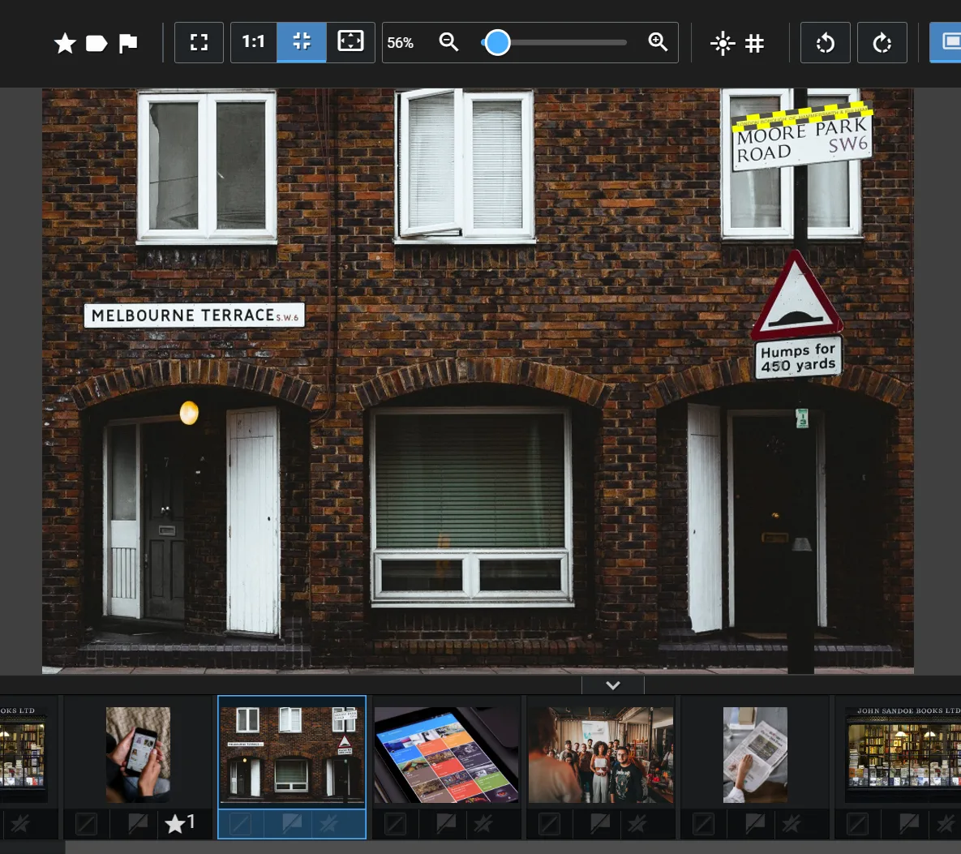This screenshot has width=961, height=854.
Task: Flag the John Sandoe Books thumbnail
Action: 909,823
